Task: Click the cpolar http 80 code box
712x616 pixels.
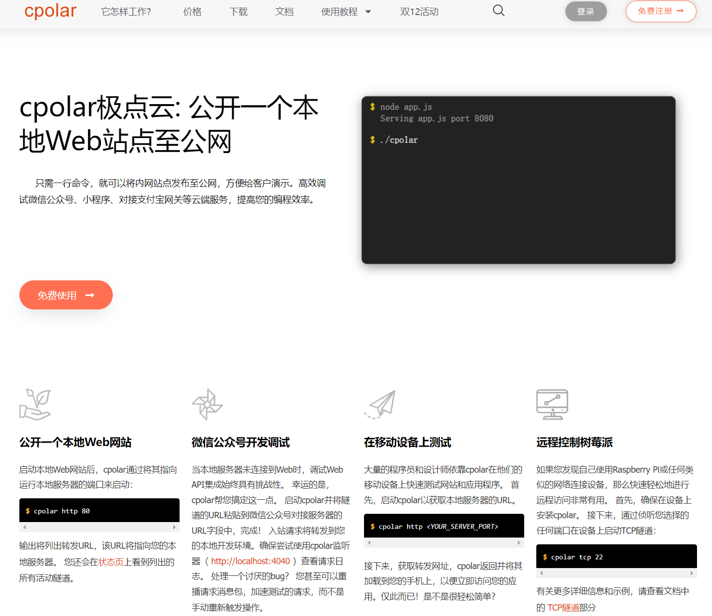Action: pyautogui.click(x=99, y=510)
